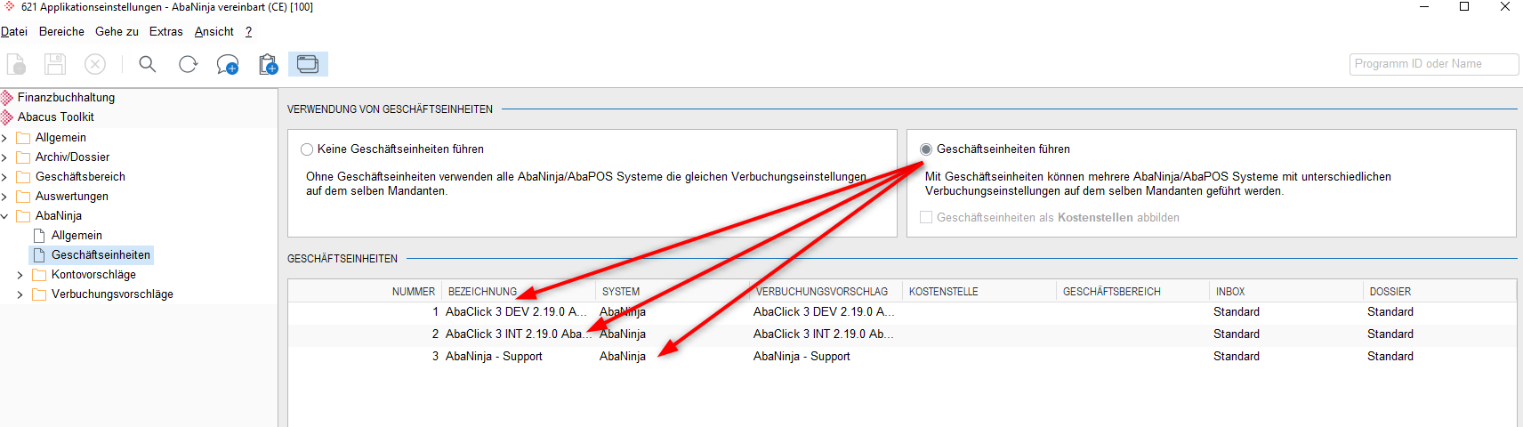This screenshot has height=427, width=1523.
Task: Maximize the application window
Action: (x=1464, y=7)
